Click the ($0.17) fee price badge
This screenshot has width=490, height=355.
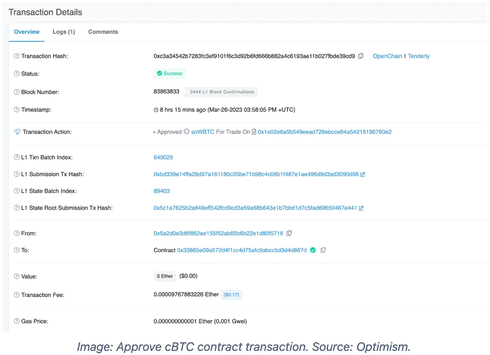click(231, 294)
